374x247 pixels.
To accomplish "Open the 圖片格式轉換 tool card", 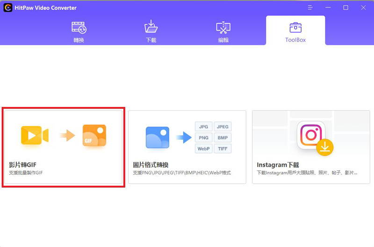I will (x=187, y=147).
